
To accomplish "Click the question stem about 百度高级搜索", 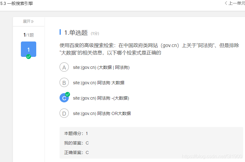I will [150, 49].
